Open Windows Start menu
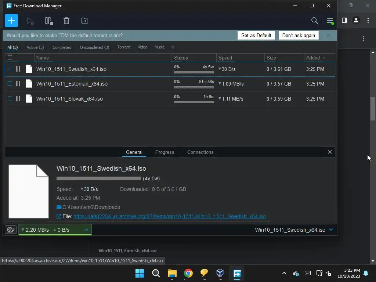Image resolution: width=376 pixels, height=282 pixels. [140, 273]
